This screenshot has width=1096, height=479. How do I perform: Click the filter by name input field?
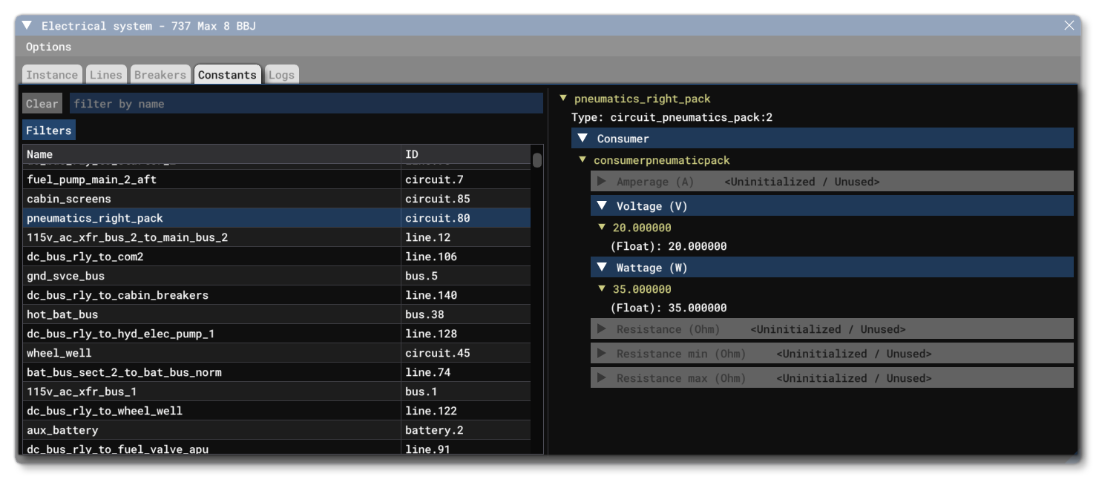point(223,104)
